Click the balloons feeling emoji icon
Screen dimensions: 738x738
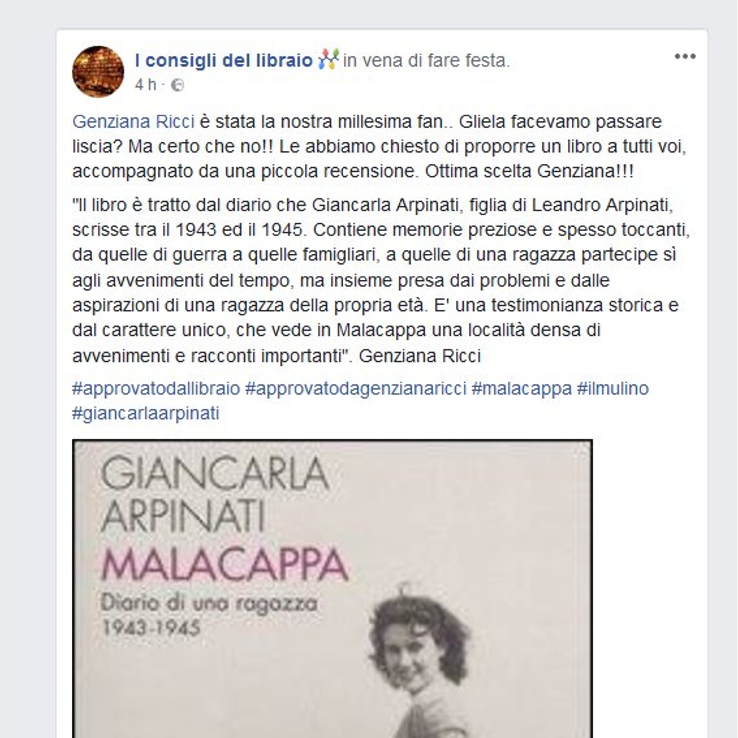(328, 59)
